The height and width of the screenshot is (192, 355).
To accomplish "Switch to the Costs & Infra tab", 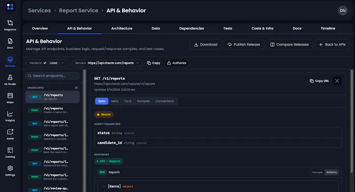I will tap(262, 28).
